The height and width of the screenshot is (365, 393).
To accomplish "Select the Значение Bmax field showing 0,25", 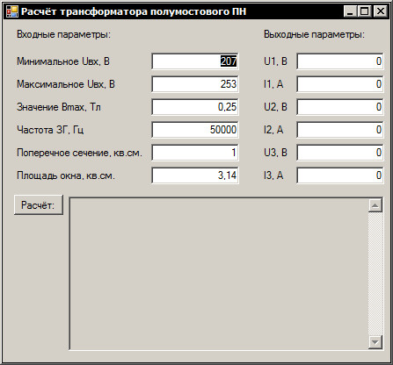I will [195, 107].
